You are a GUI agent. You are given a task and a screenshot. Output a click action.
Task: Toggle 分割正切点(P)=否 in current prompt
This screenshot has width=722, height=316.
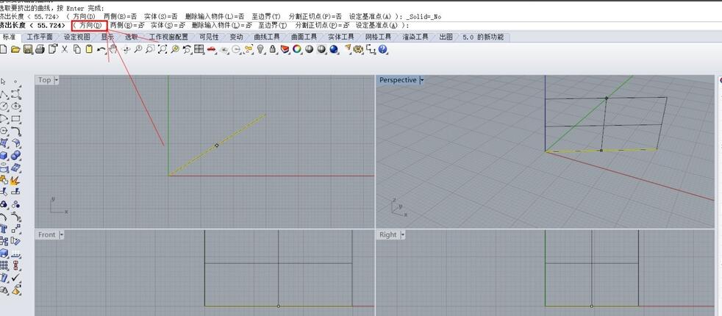pyautogui.click(x=322, y=25)
